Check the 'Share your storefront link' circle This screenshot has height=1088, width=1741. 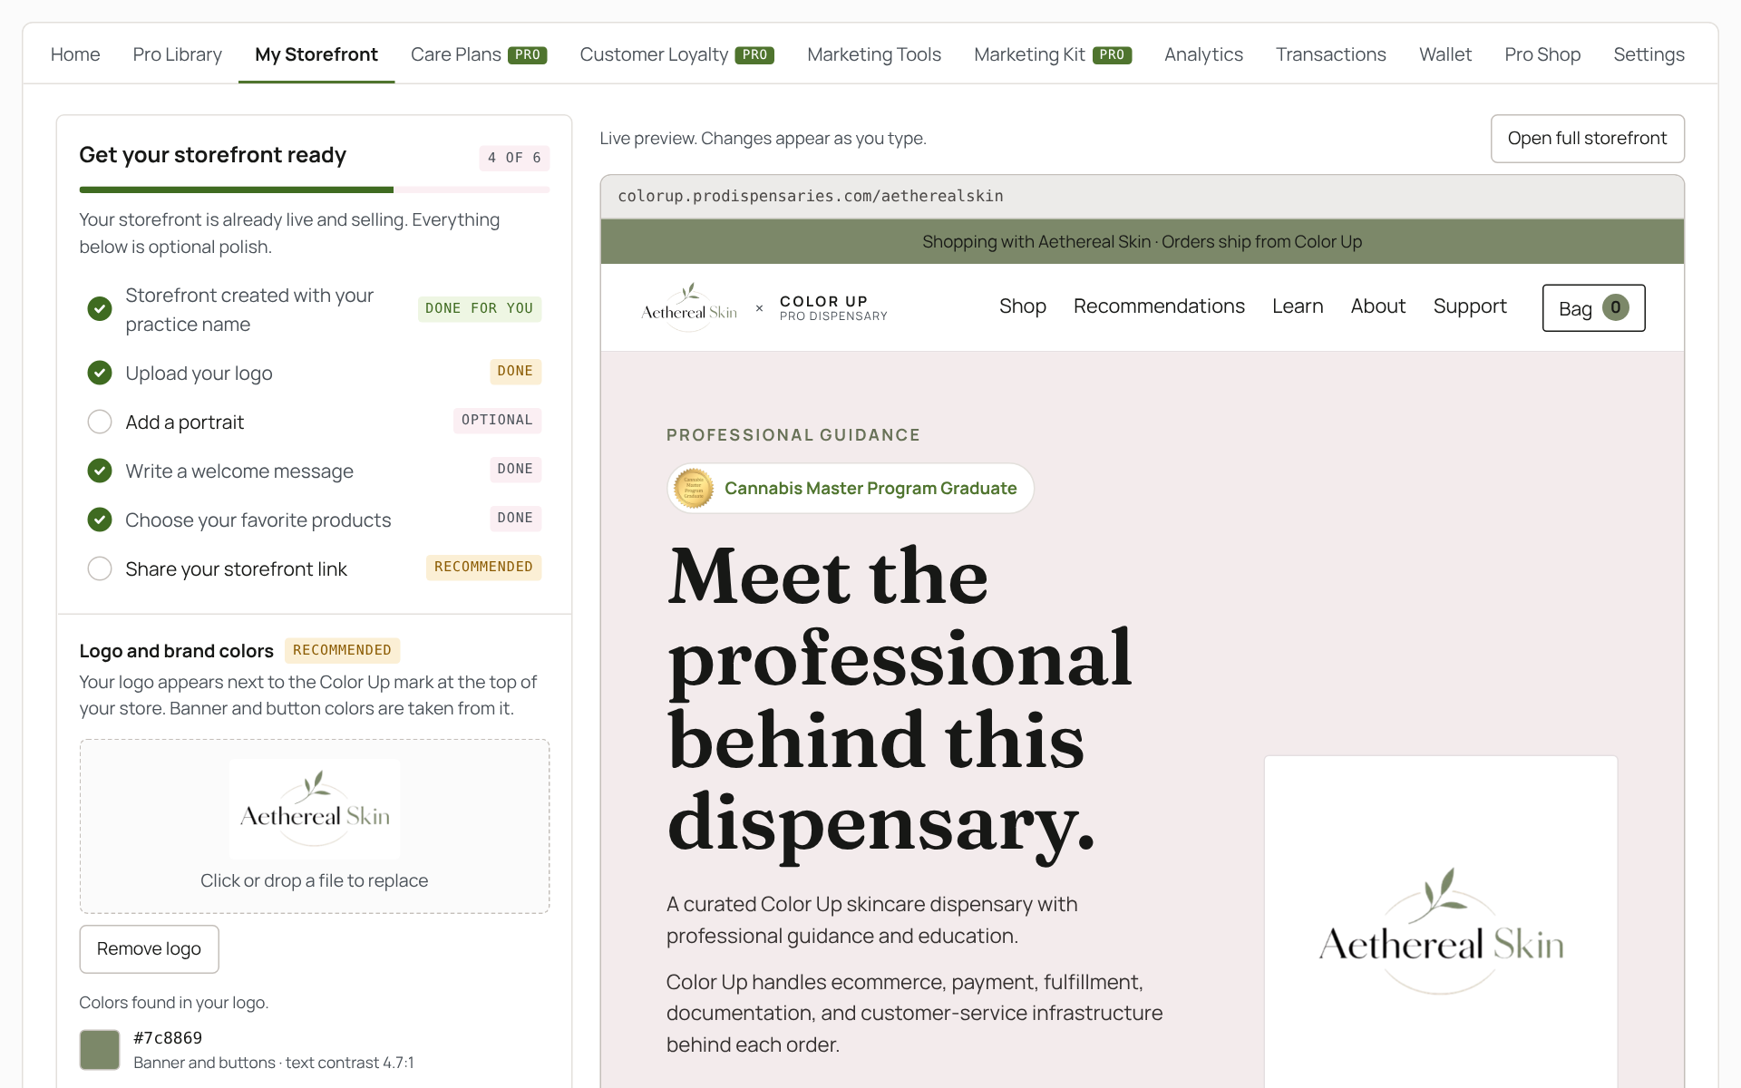[x=100, y=568]
